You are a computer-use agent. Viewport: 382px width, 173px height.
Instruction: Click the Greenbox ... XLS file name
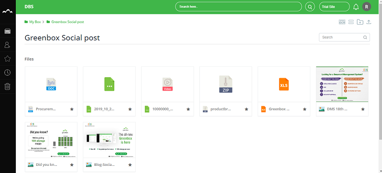click(279, 109)
